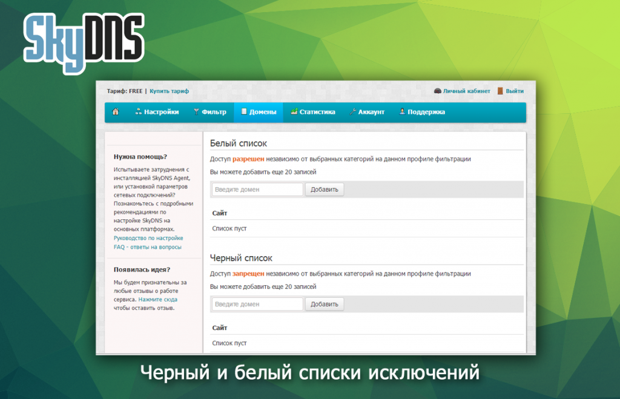Focus the Белый список domain input field
620x399 pixels.
click(257, 190)
